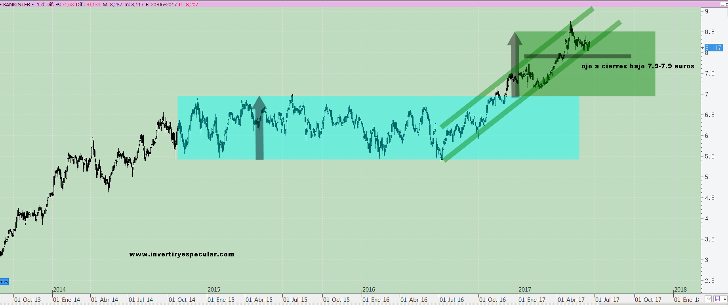The width and height of the screenshot is (728, 305).
Task: Click the 'm: 8,117' minimum value
Action: 134,5
